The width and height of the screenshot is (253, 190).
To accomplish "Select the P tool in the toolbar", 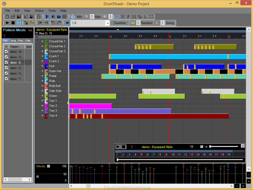I will (x=128, y=17).
